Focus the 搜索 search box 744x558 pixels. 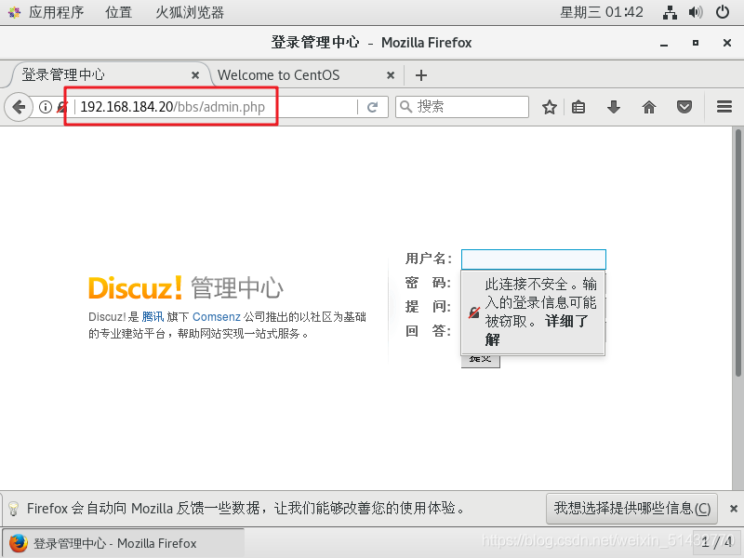click(x=462, y=107)
